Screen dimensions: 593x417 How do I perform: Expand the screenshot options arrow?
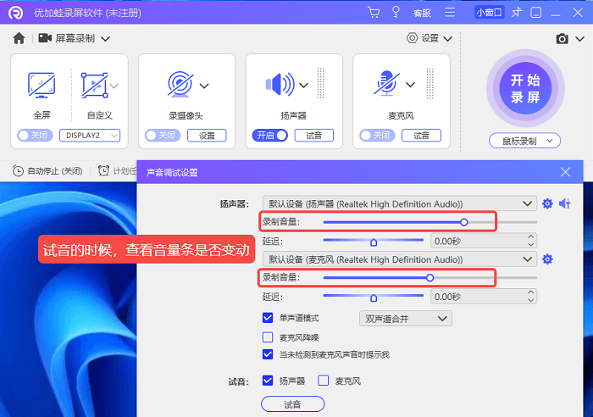(579, 39)
